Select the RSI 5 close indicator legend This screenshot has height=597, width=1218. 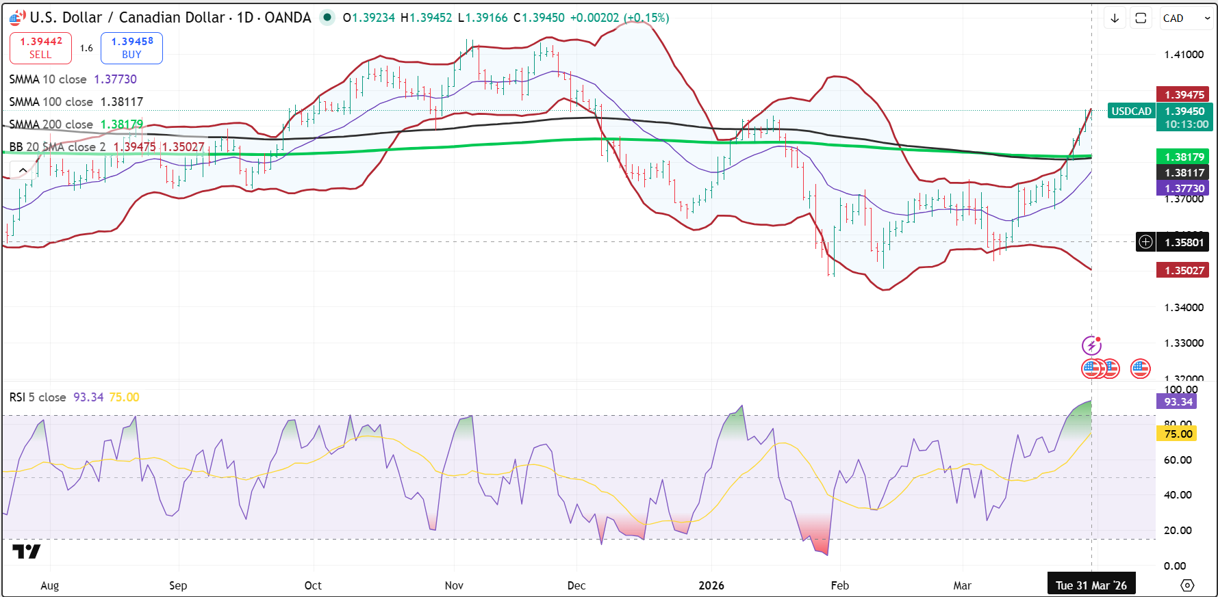pyautogui.click(x=38, y=397)
